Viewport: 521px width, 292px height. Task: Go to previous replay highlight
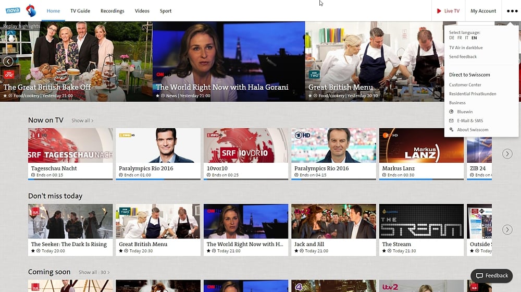point(8,61)
